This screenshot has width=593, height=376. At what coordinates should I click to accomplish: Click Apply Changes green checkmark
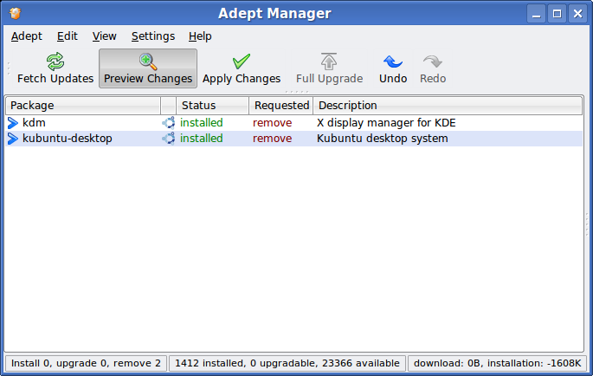point(242,62)
